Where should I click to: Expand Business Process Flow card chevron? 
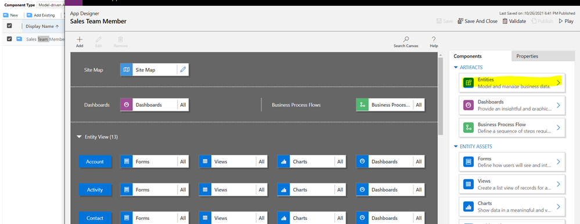tap(559, 128)
